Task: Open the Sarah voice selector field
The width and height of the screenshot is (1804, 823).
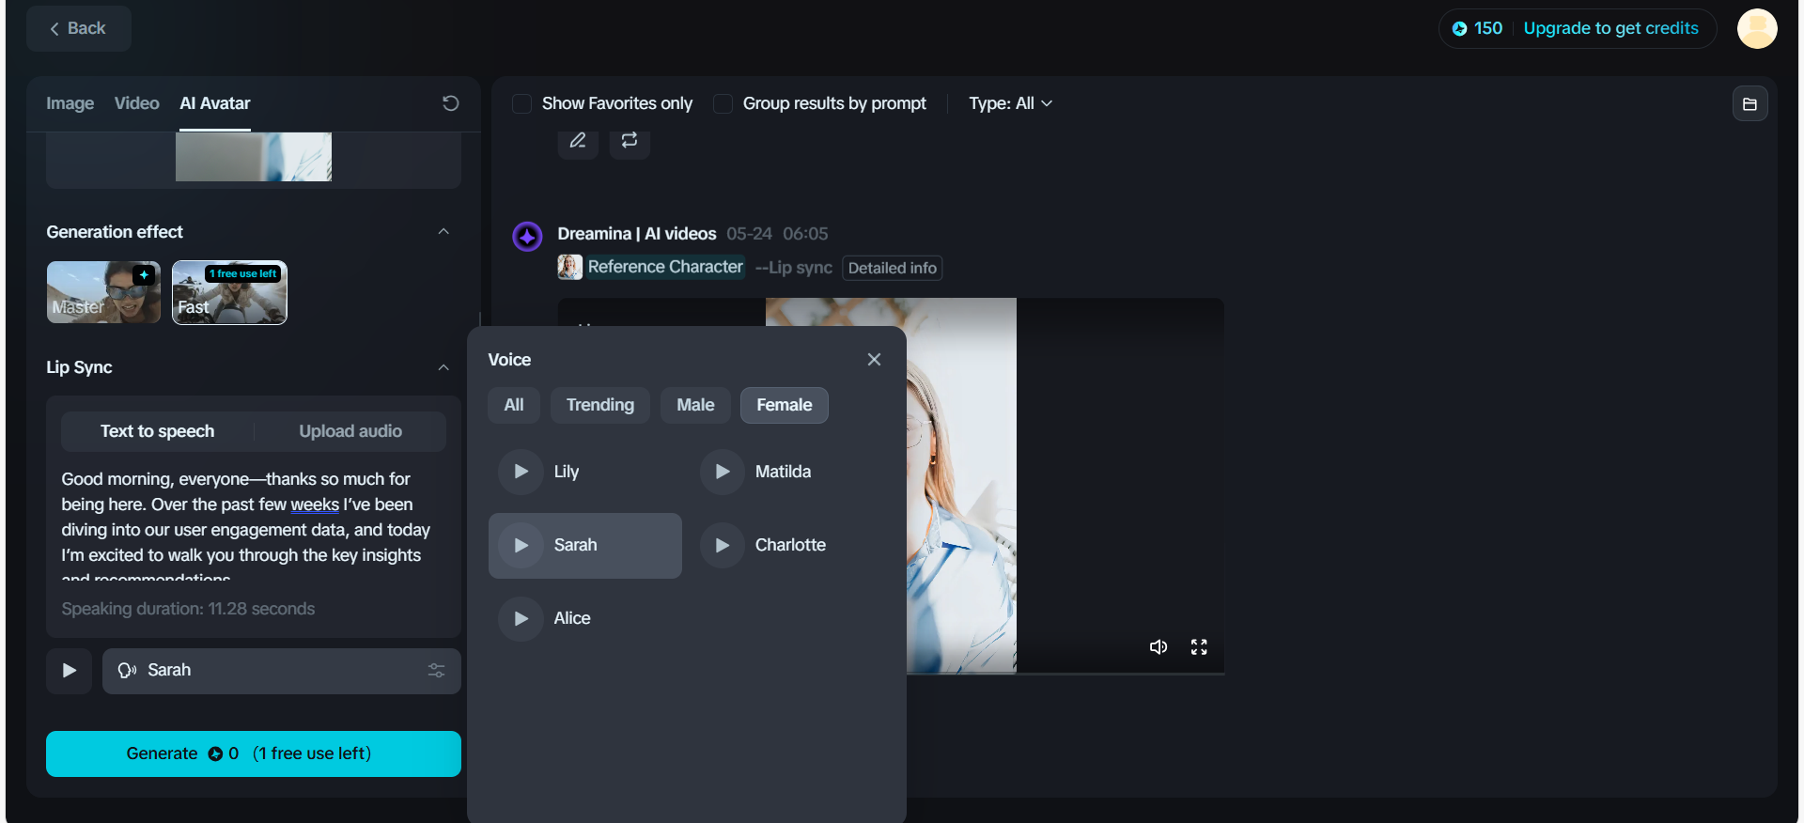Action: 282,671
